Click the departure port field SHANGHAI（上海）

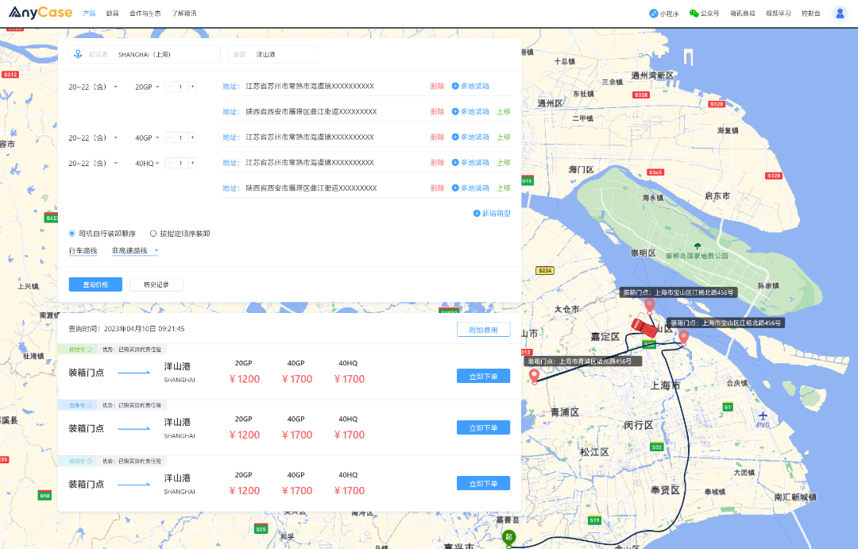145,54
